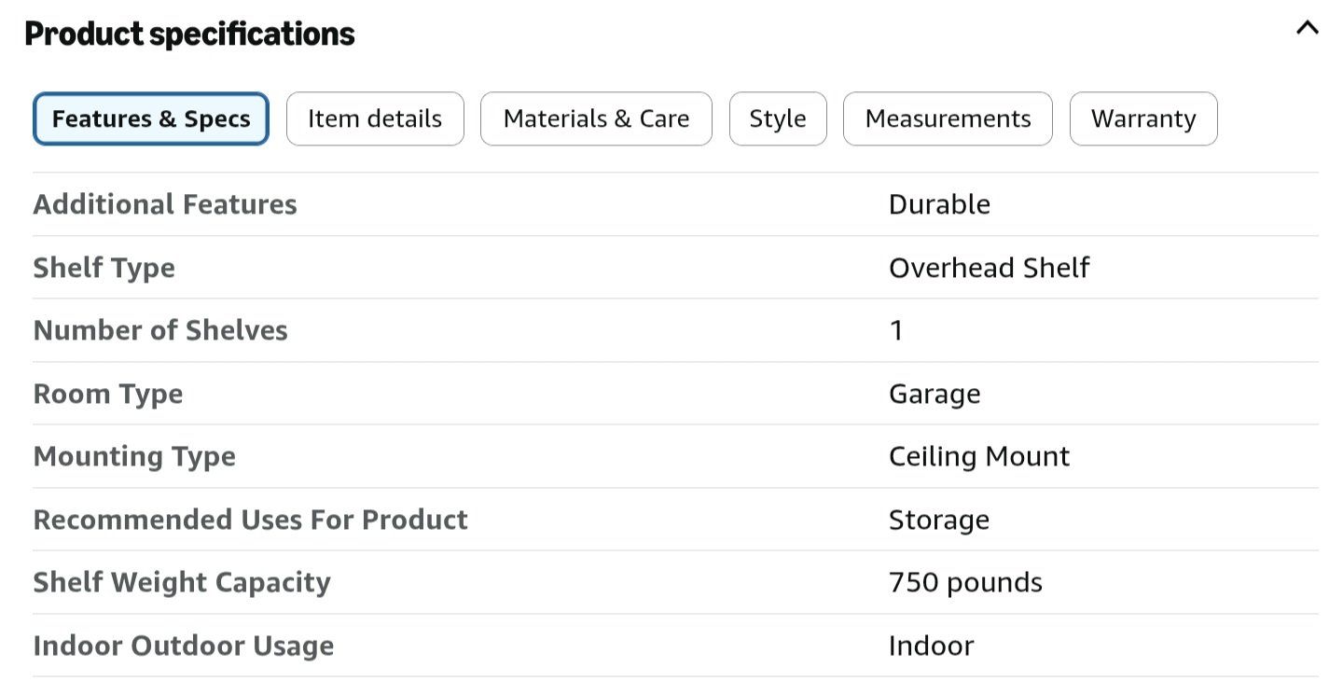Screen dimensions: 1343x681
Task: Click the Product specifications heading
Action: (x=189, y=34)
